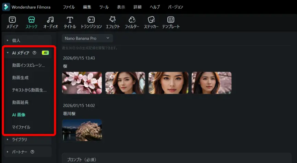Click the green AI badge
The image size is (297, 163).
(x=45, y=53)
